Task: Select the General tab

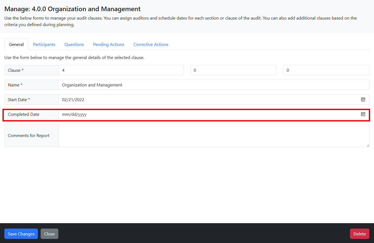Action: click(x=16, y=44)
